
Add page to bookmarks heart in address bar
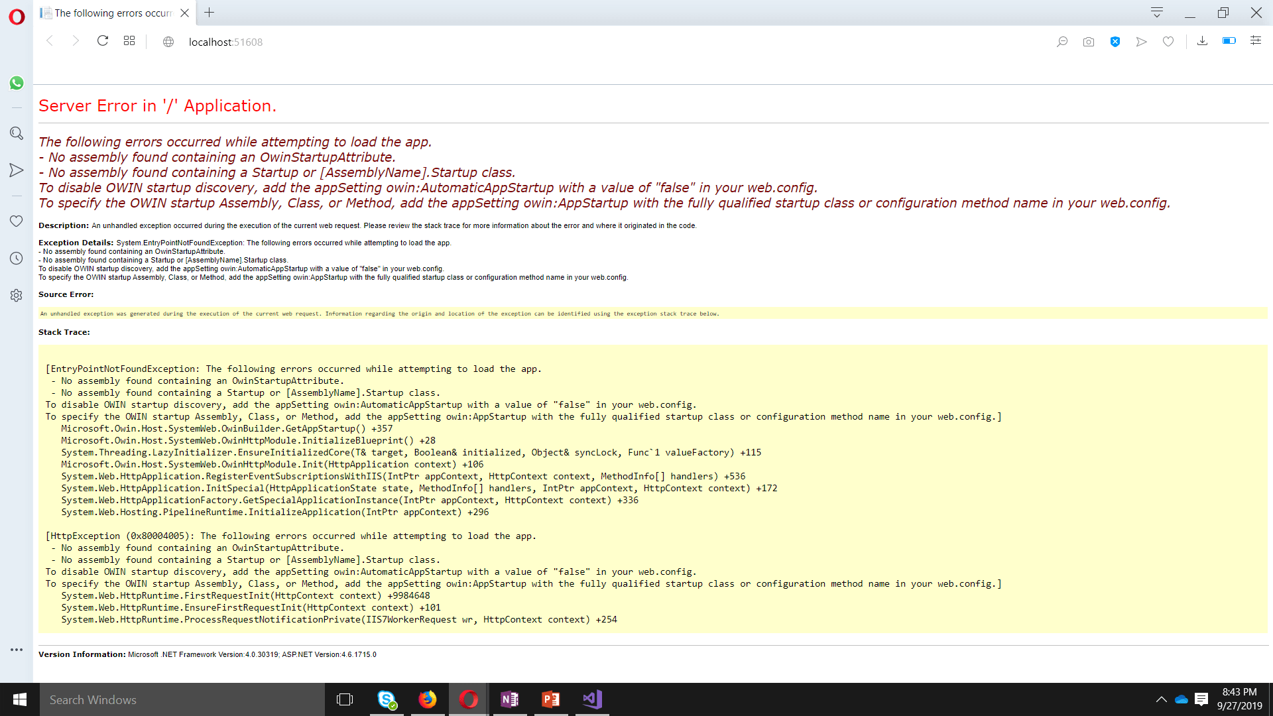(1168, 42)
